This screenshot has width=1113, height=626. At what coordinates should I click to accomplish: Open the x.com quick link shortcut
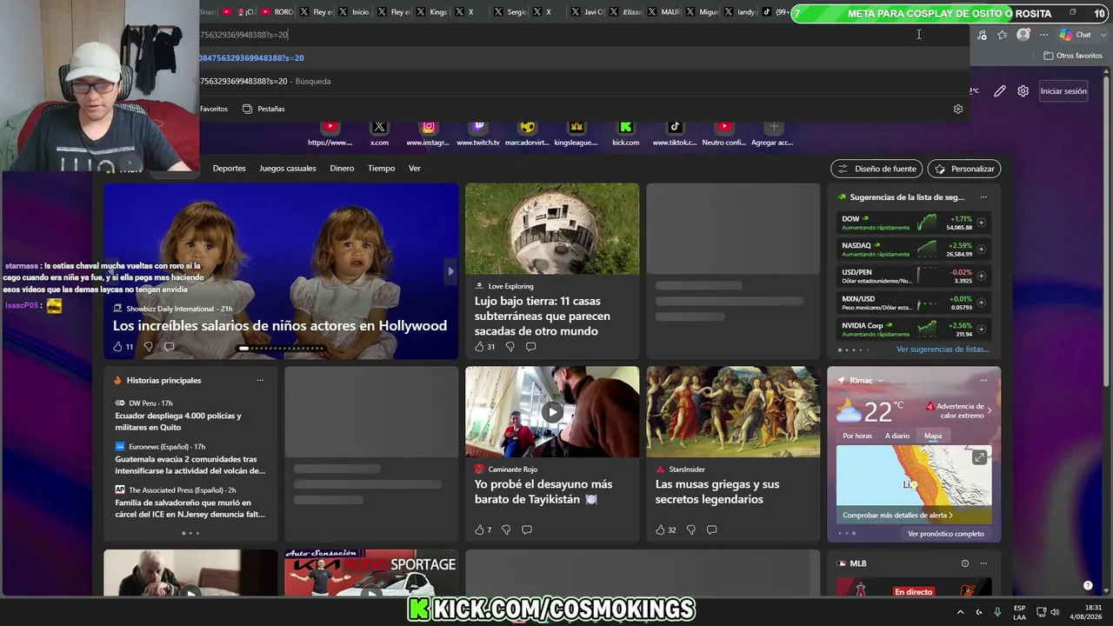coord(379,133)
